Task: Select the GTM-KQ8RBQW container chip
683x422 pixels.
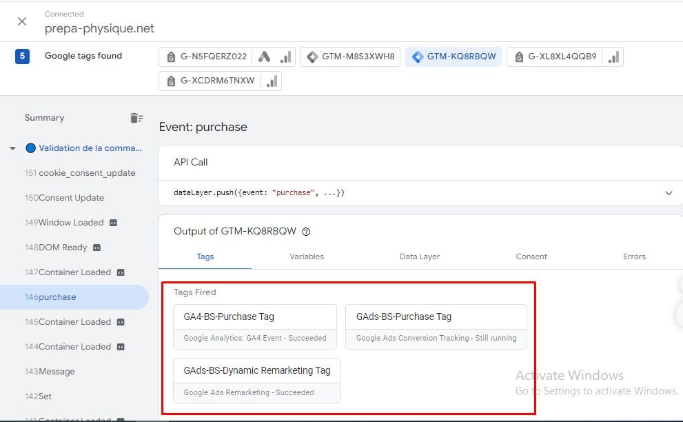Action: pyautogui.click(x=453, y=57)
